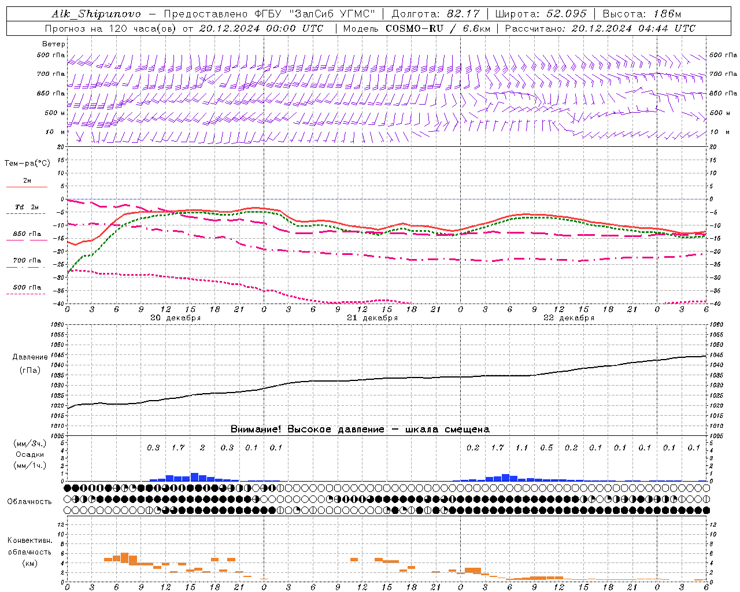This screenshot has width=740, height=592.
Task: Click the "Рассчитано: 20.12.2024 04:44 UTC" timestamp
Action: tap(600, 28)
